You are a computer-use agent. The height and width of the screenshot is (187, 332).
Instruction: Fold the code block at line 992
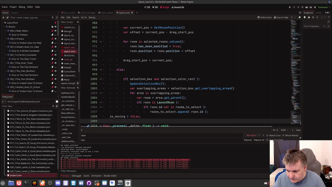click(101, 42)
